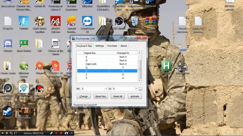Viewport: 243px width, 136px height.
Task: Pause recording in the recorder bar
Action: click(56, 133)
